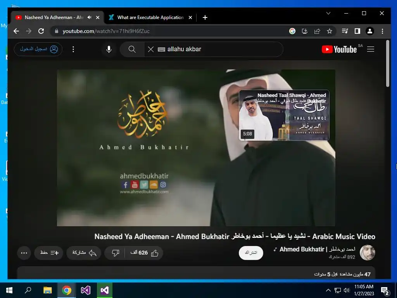The width and height of the screenshot is (397, 298).
Task: Subscribe with the اشتراك button
Action: tap(251, 253)
